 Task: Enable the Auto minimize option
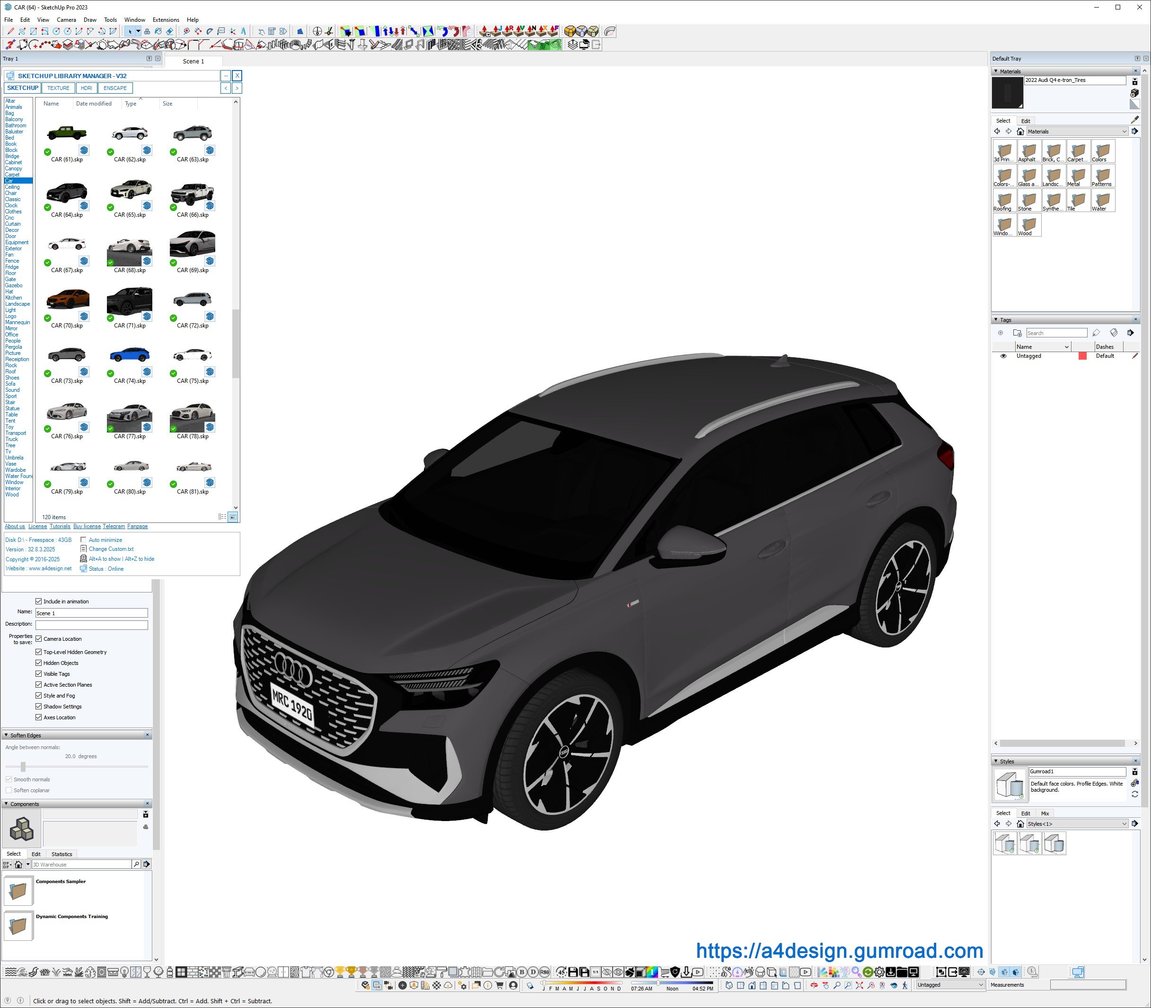[x=83, y=540]
